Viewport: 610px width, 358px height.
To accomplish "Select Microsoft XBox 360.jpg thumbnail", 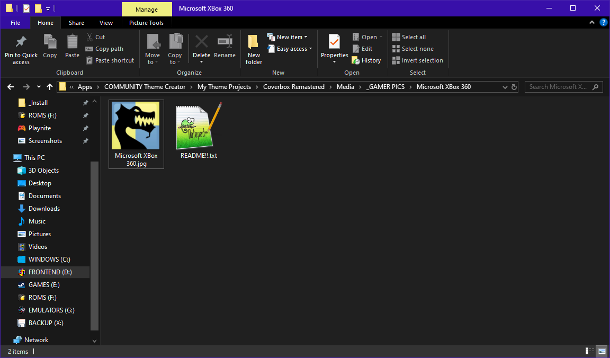I will pyautogui.click(x=136, y=135).
